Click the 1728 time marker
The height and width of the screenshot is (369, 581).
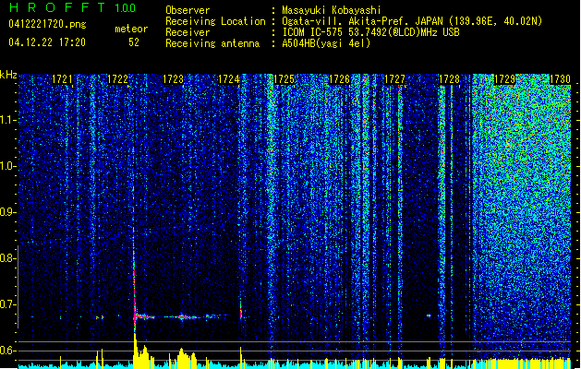(450, 79)
